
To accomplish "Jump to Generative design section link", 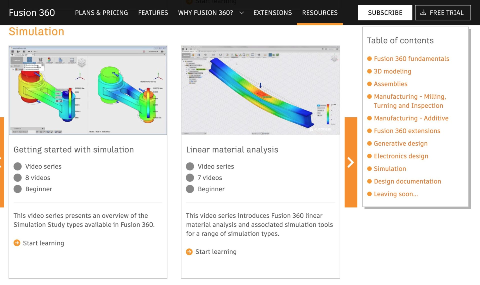I will tap(400, 143).
